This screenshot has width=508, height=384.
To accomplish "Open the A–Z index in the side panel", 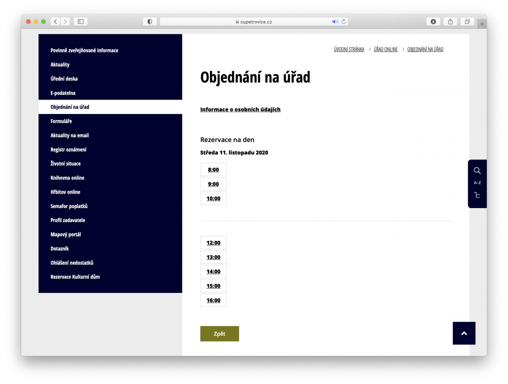I will pyautogui.click(x=477, y=183).
